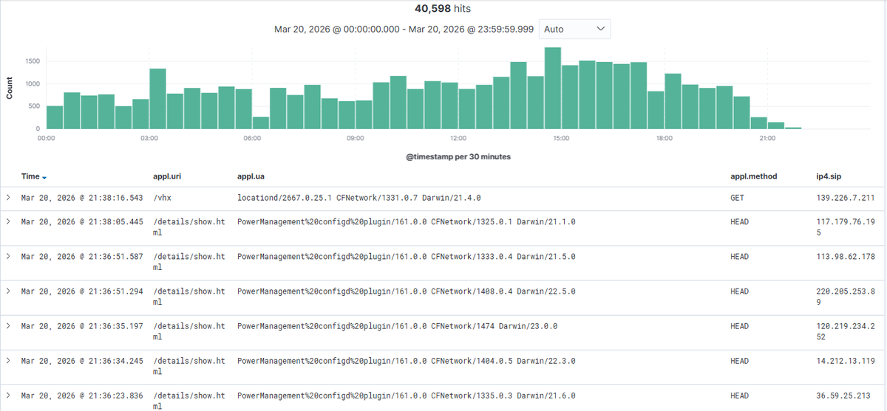
Task: Click the histogram bar at 03:00
Action: click(157, 99)
